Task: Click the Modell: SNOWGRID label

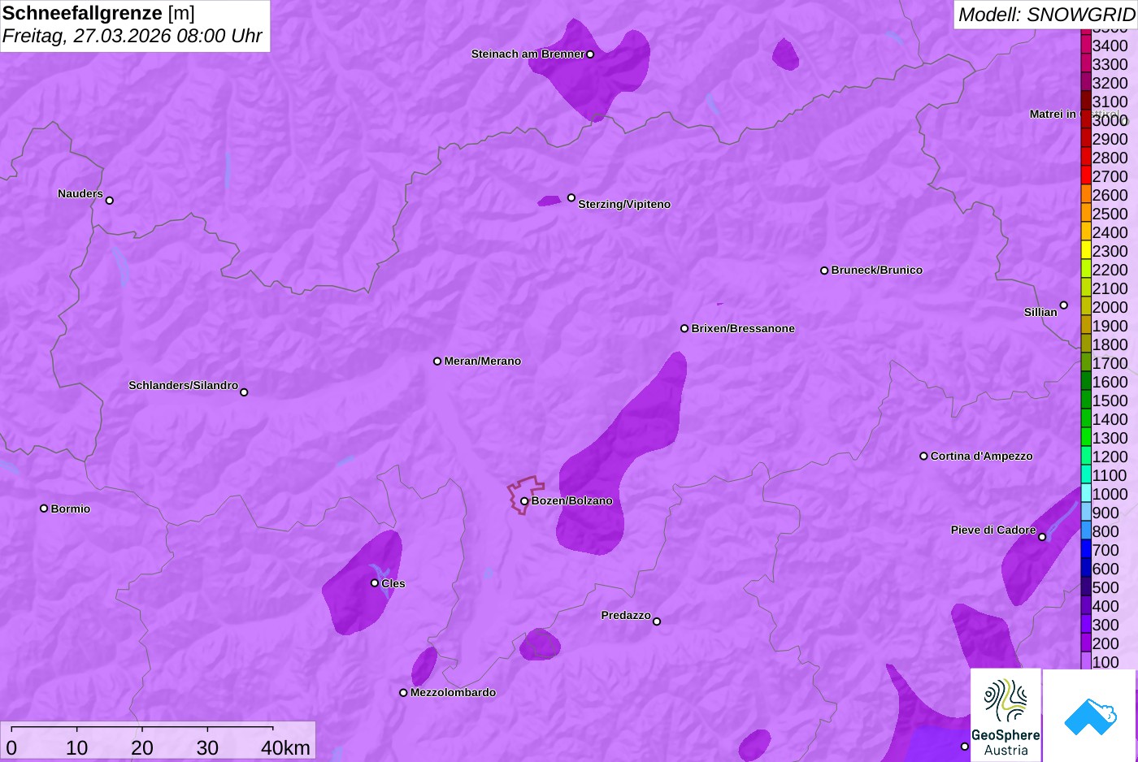Action: coord(1046,15)
